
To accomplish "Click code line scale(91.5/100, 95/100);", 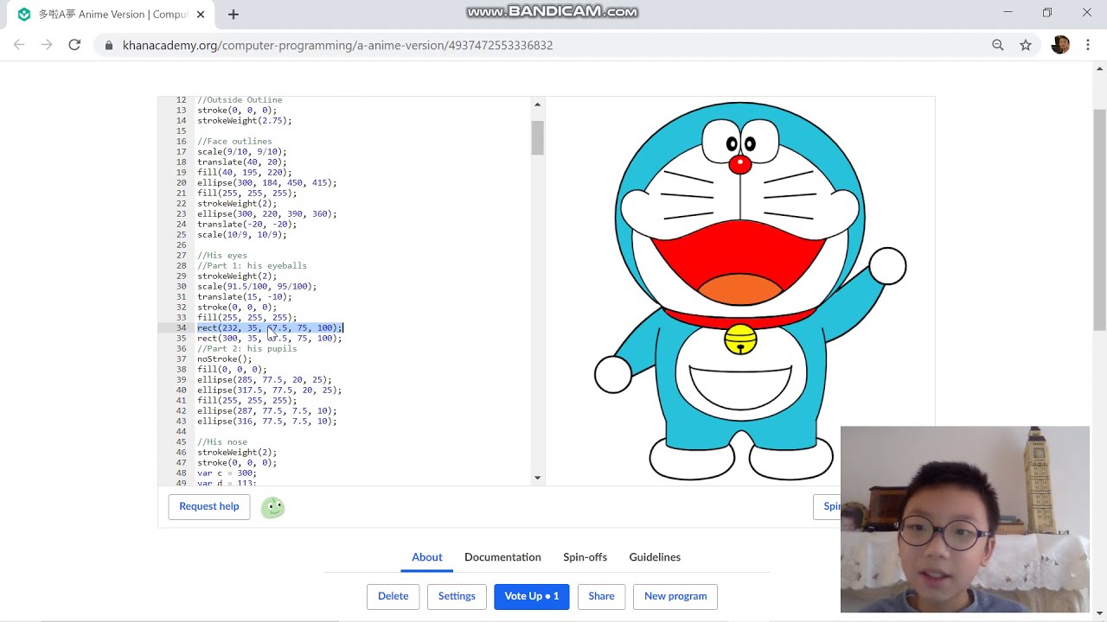I will 257,286.
